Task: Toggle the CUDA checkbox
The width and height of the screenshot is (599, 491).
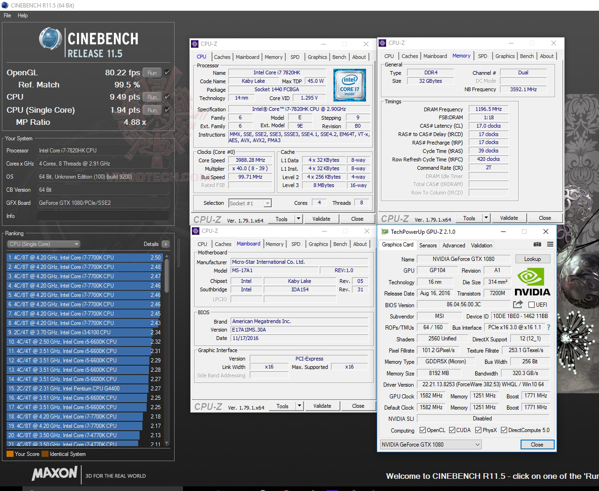Action: 452,430
